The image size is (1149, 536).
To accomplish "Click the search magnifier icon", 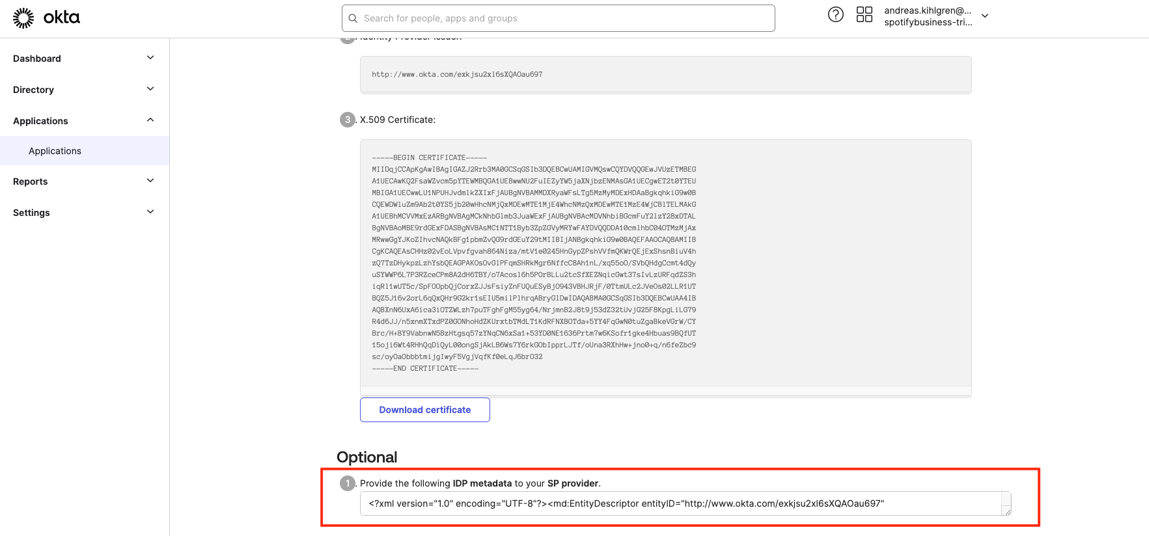I will (353, 19).
